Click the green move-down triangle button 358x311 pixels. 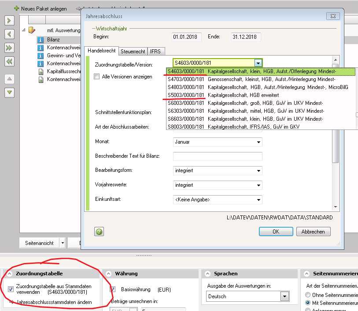click(10, 93)
